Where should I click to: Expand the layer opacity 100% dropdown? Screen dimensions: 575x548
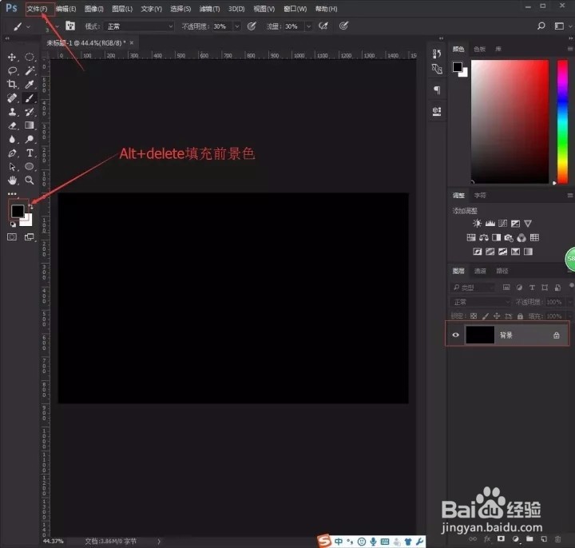point(569,302)
